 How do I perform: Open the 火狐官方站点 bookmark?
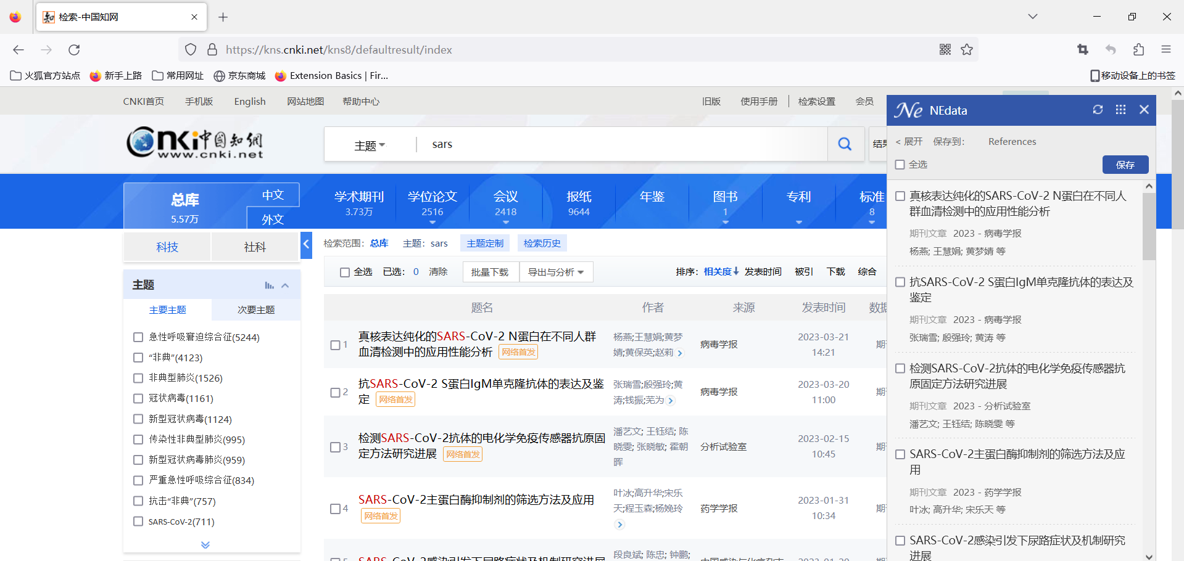click(x=46, y=75)
